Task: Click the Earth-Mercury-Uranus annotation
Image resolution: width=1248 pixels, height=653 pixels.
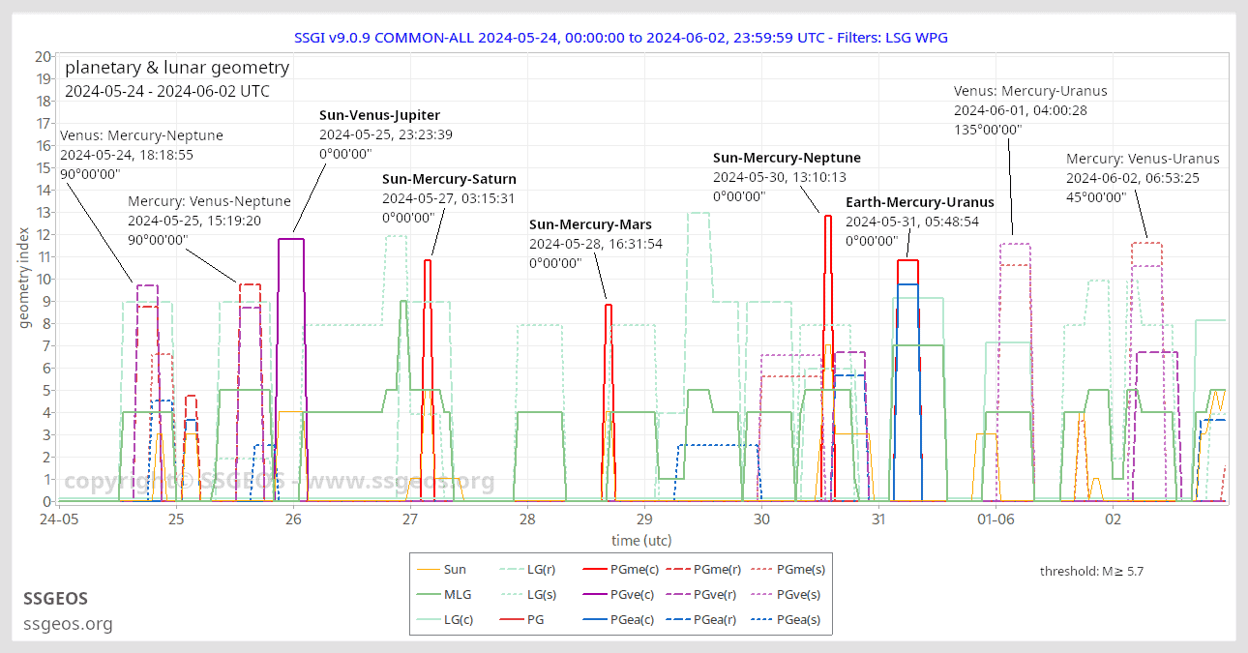Action: pyautogui.click(x=919, y=202)
